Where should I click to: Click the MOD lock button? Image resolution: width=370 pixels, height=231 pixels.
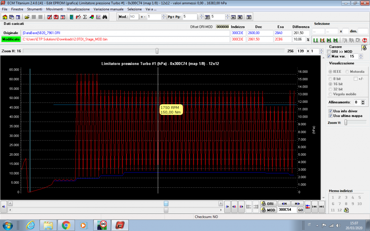268,210
